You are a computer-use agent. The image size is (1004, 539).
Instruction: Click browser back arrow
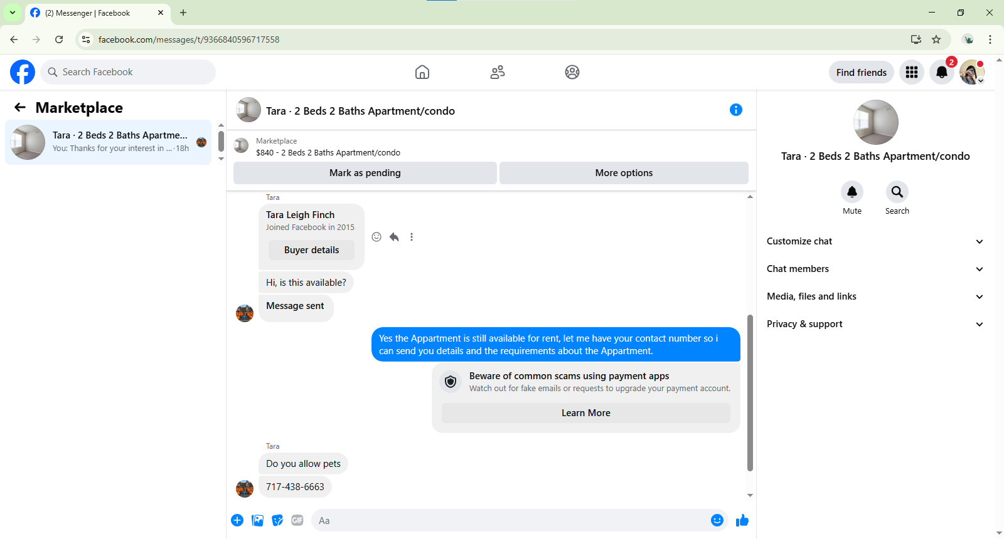(x=14, y=39)
